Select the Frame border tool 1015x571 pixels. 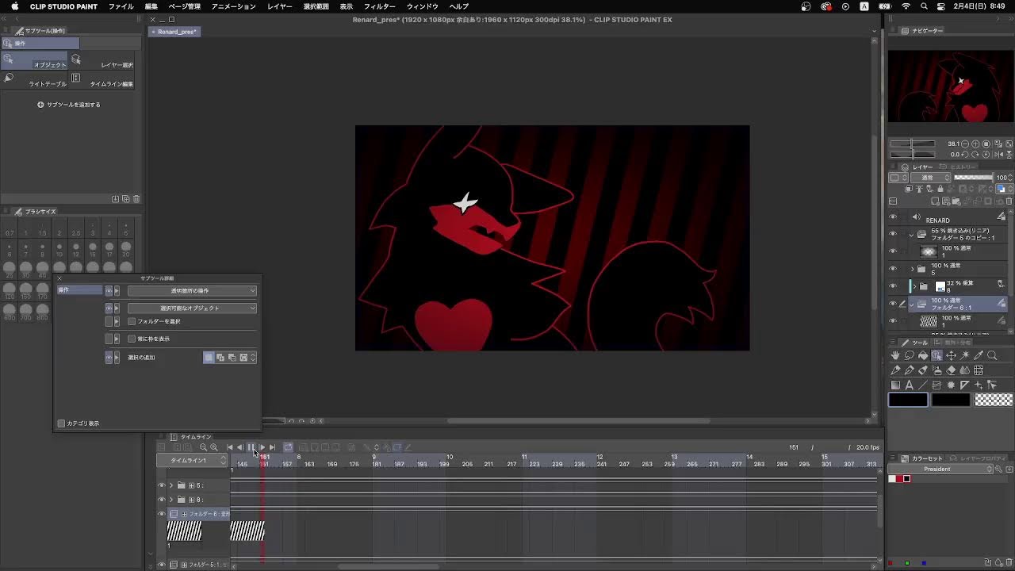pos(936,385)
